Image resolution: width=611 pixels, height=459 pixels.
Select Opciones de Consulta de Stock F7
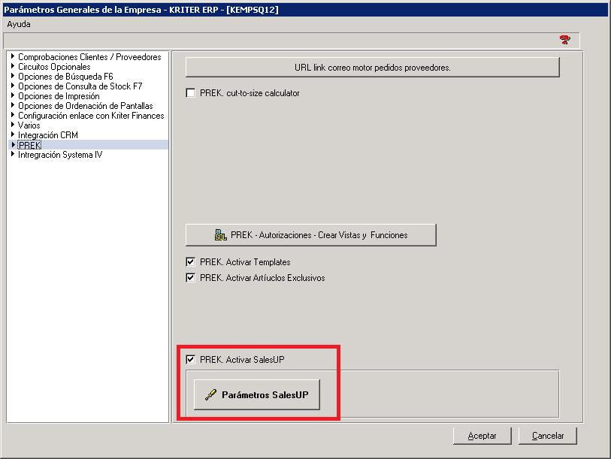click(80, 86)
